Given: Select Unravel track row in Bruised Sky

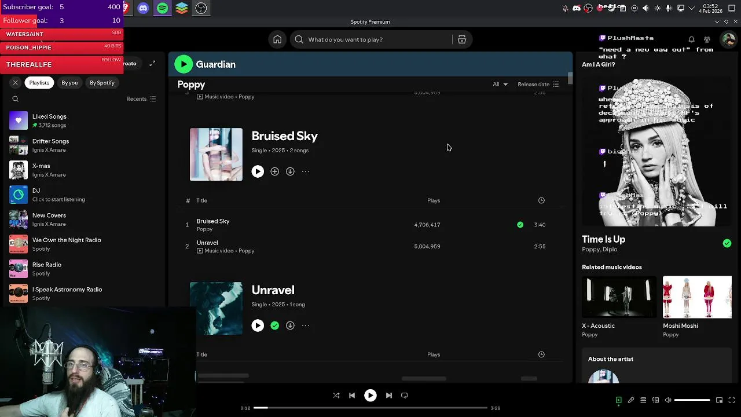Looking at the screenshot, I should pos(370,246).
